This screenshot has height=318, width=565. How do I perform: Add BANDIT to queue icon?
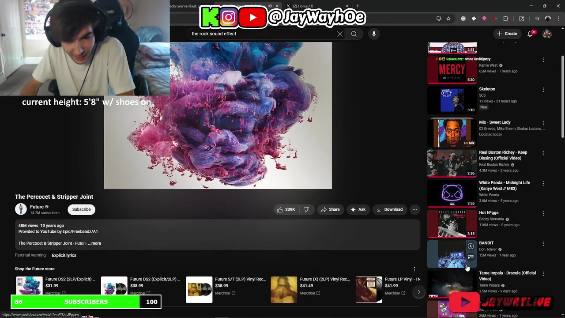click(471, 257)
